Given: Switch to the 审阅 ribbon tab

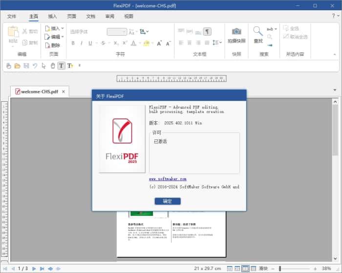Looking at the screenshot, I should click(109, 16).
